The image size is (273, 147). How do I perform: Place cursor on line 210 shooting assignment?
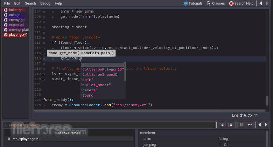pyautogui.click(x=69, y=27)
